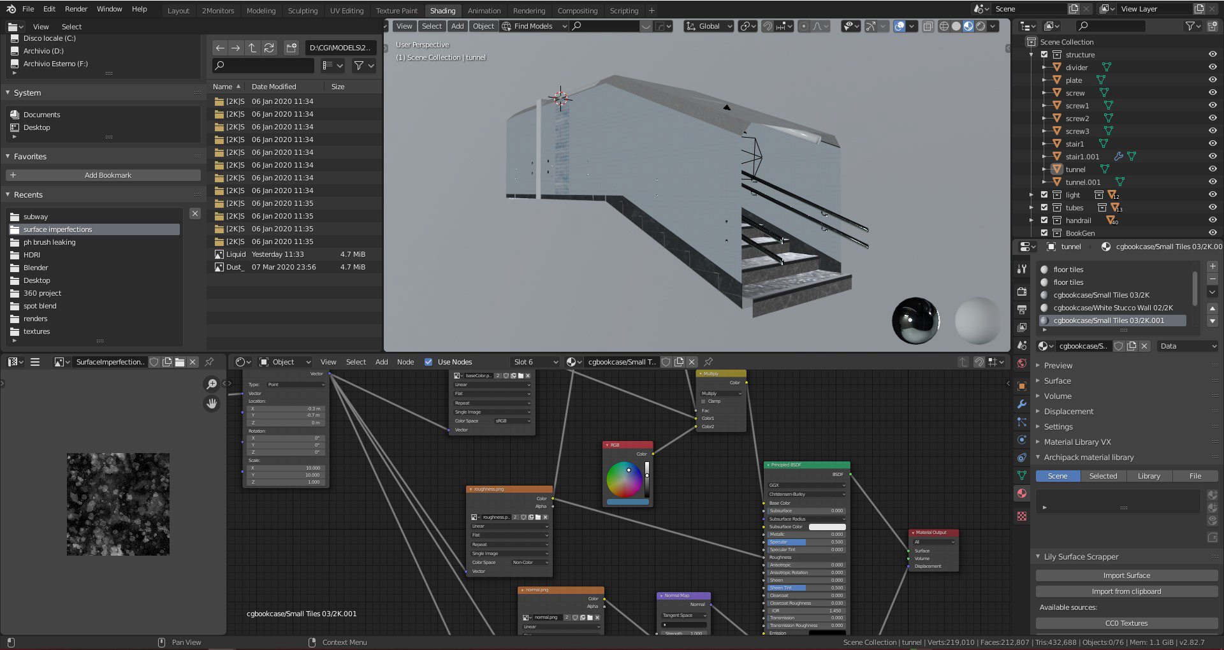Open the Object shader type dropdown

click(x=284, y=362)
